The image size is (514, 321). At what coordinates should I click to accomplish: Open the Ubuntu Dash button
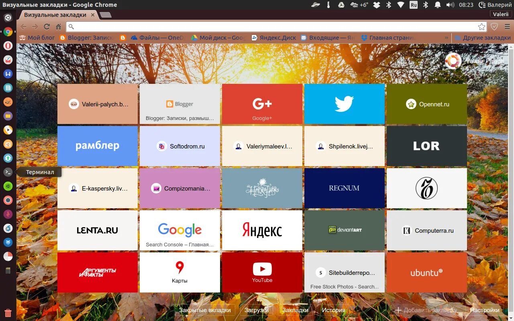(x=8, y=18)
